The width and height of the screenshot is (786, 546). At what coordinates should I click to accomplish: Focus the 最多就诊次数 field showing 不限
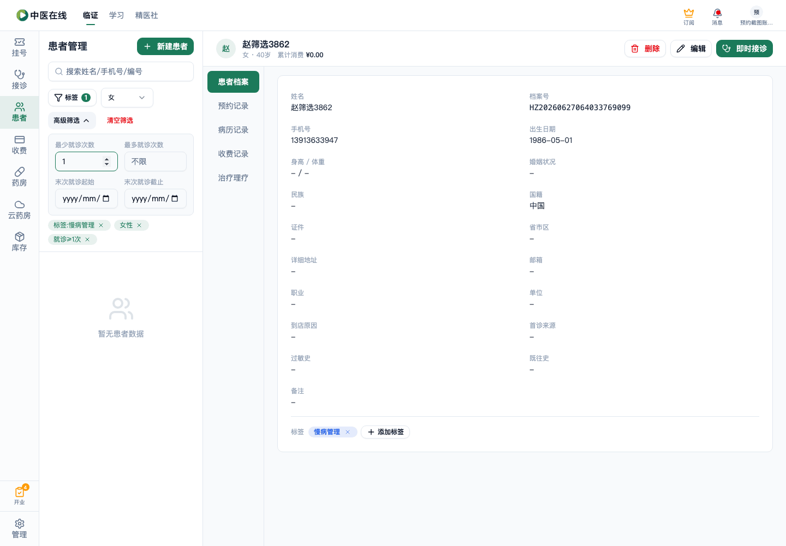click(156, 161)
